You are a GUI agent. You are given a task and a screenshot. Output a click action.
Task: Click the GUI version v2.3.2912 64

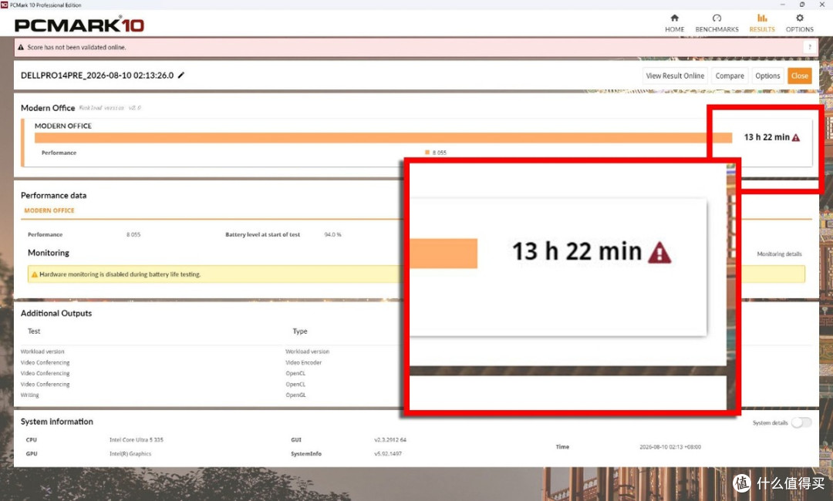pos(390,440)
